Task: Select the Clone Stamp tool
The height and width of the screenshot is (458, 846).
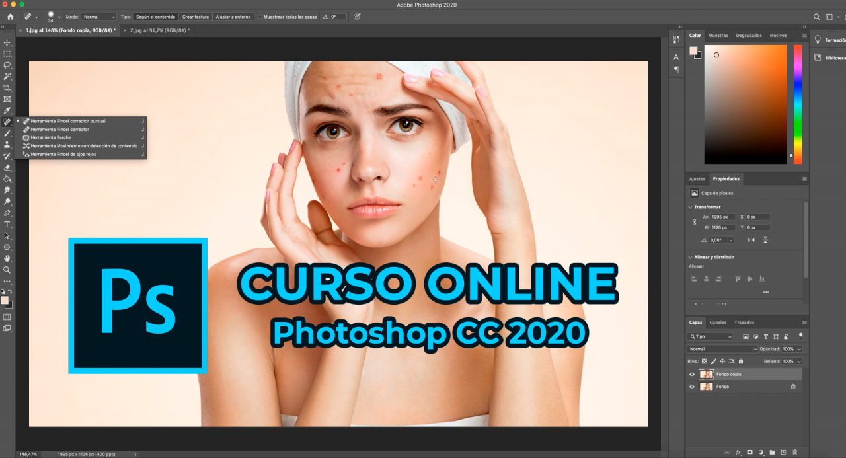Action: tap(7, 144)
